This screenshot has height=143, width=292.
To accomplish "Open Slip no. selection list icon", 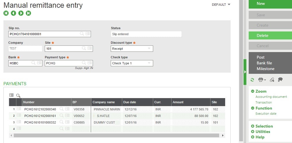I will click(x=88, y=34).
